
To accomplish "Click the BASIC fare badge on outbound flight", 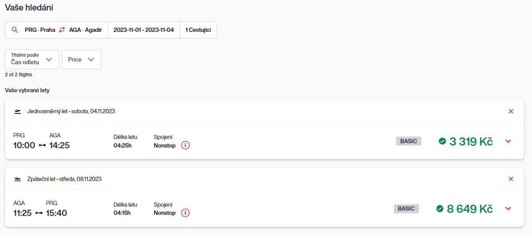I will point(409,141).
